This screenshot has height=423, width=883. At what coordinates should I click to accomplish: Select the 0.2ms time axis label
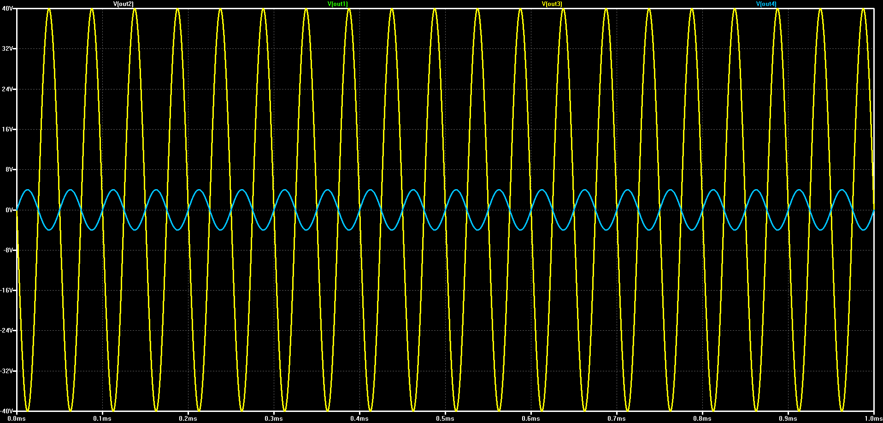(x=188, y=418)
